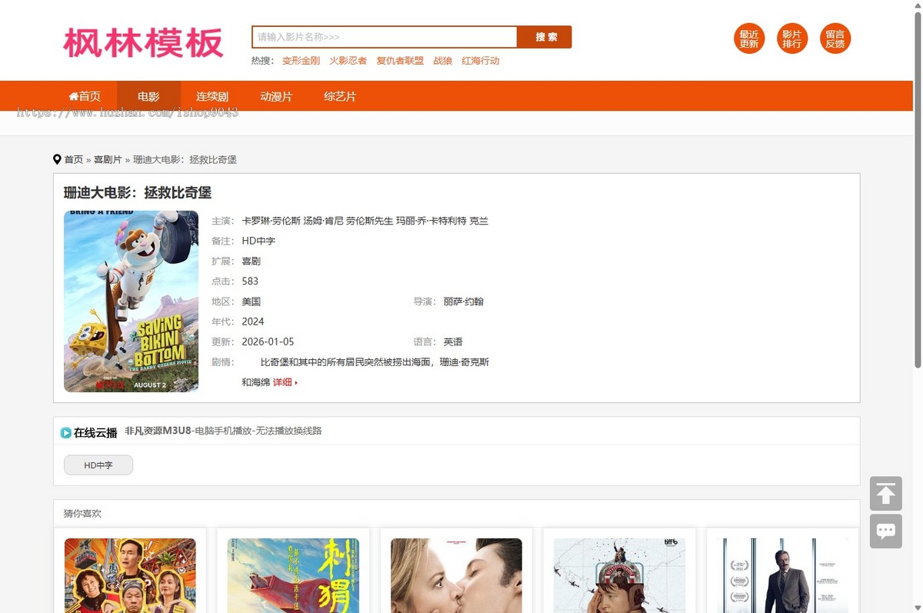Click actor 汤姆·肯尼
The image size is (923, 613).
coord(323,221)
